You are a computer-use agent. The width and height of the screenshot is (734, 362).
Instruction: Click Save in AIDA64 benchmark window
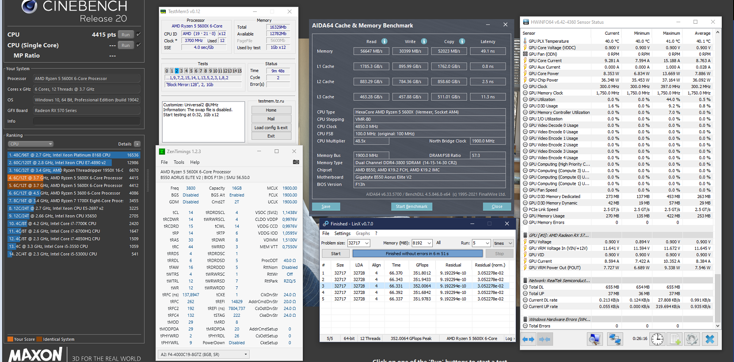pyautogui.click(x=326, y=206)
